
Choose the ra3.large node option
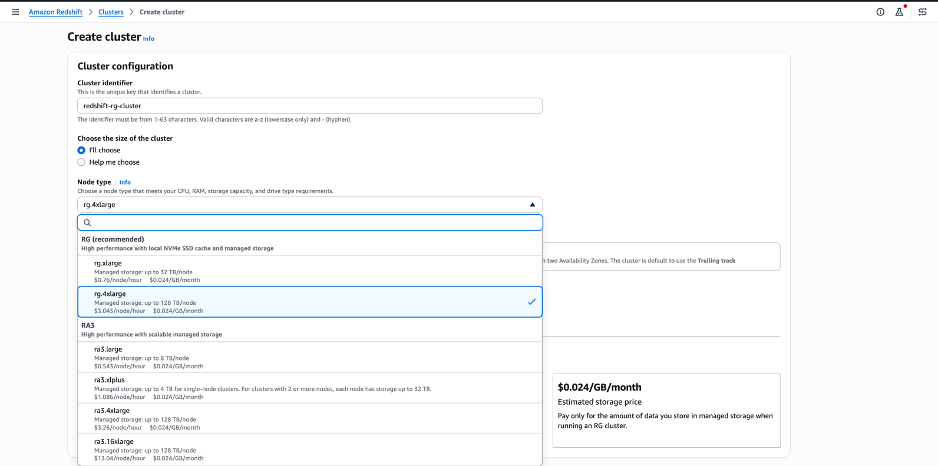click(x=310, y=357)
